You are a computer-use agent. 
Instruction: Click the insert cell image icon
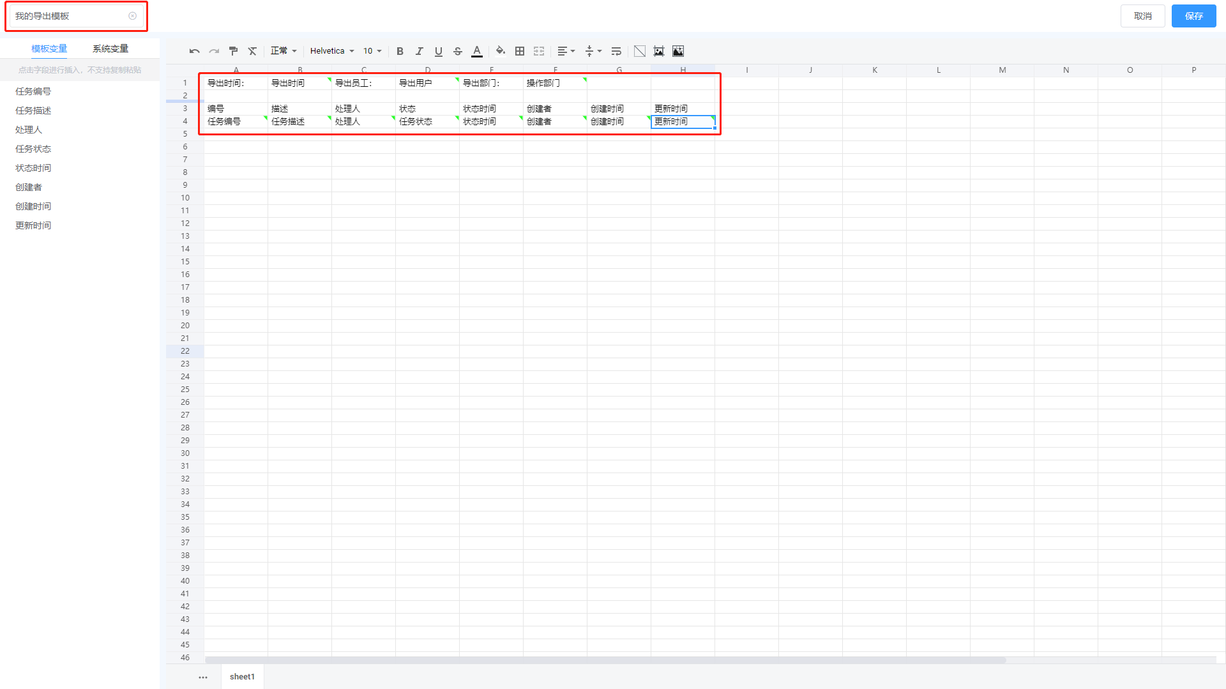click(x=678, y=51)
